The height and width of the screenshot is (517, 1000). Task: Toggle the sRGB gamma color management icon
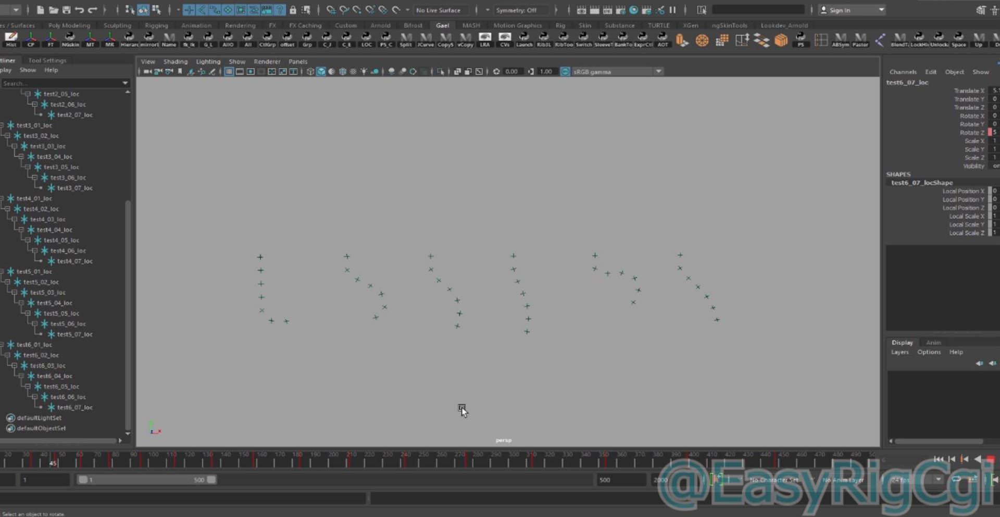tap(565, 72)
